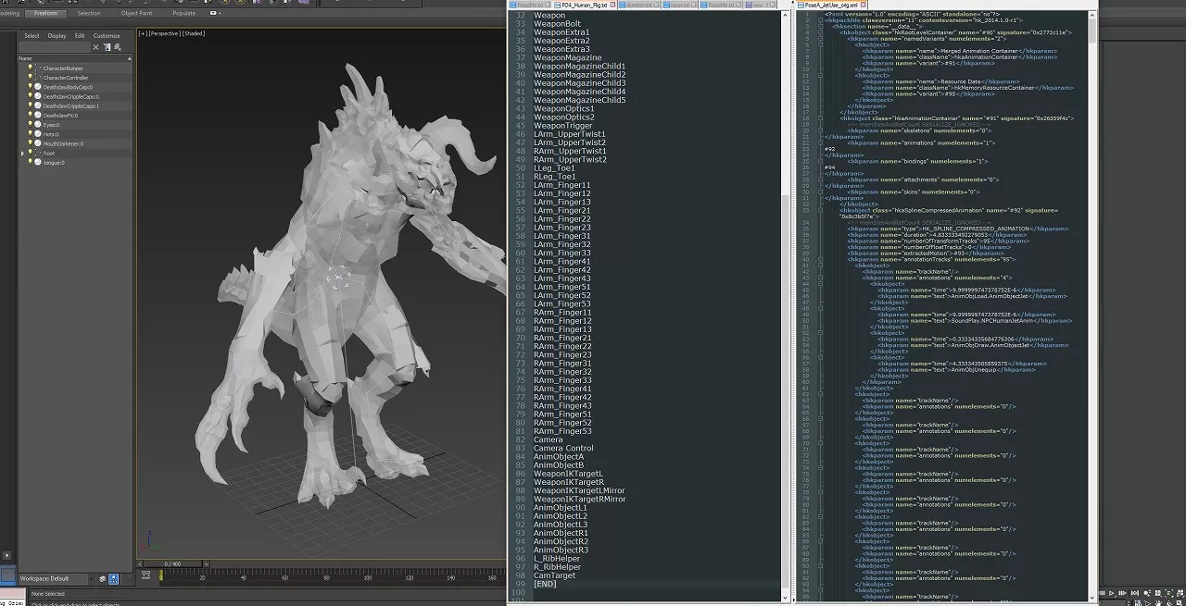Activate the Sort by Hierarchy icon
The height and width of the screenshot is (606, 1186).
click(x=113, y=579)
